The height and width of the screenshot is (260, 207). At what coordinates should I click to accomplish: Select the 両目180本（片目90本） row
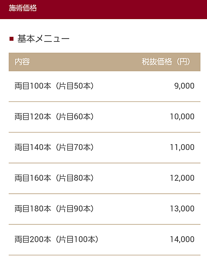click(105, 209)
